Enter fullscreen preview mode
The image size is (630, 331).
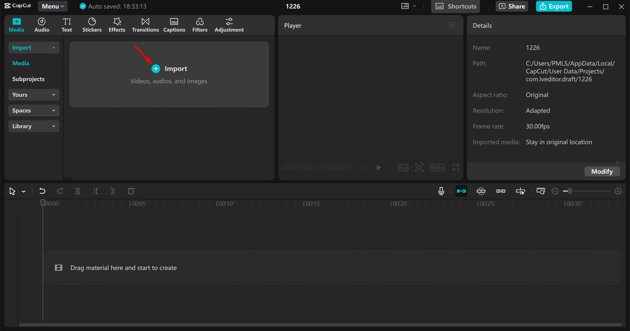pos(456,167)
